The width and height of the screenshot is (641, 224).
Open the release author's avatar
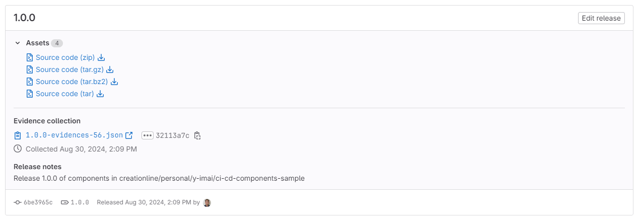207,202
